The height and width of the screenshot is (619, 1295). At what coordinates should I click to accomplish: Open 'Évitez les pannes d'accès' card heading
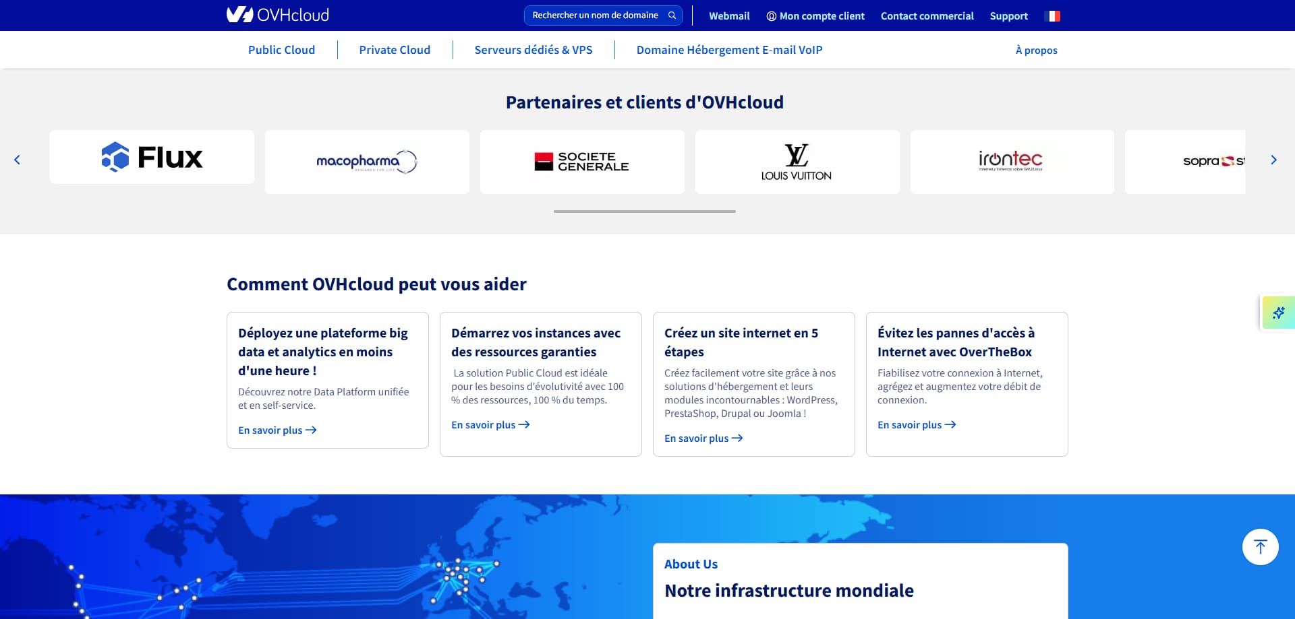click(x=956, y=342)
